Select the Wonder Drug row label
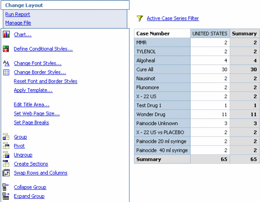This screenshot has height=202, width=260. point(162,114)
